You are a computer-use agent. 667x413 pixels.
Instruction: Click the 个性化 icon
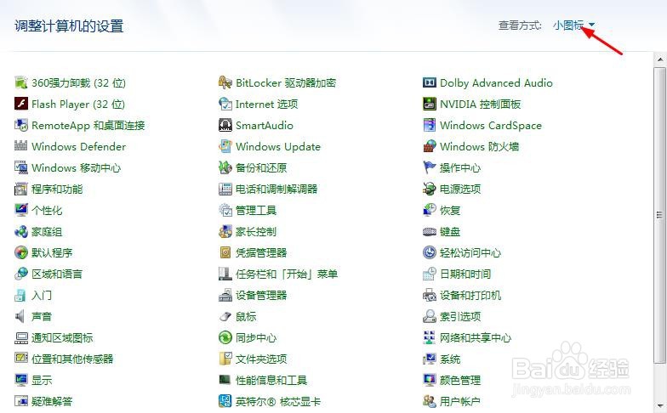click(20, 210)
